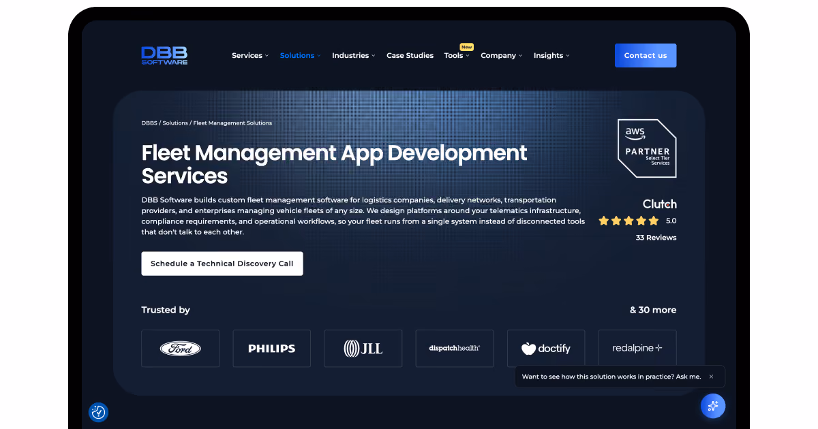This screenshot has height=429, width=818.
Task: Expand the Services menu
Action: click(250, 56)
